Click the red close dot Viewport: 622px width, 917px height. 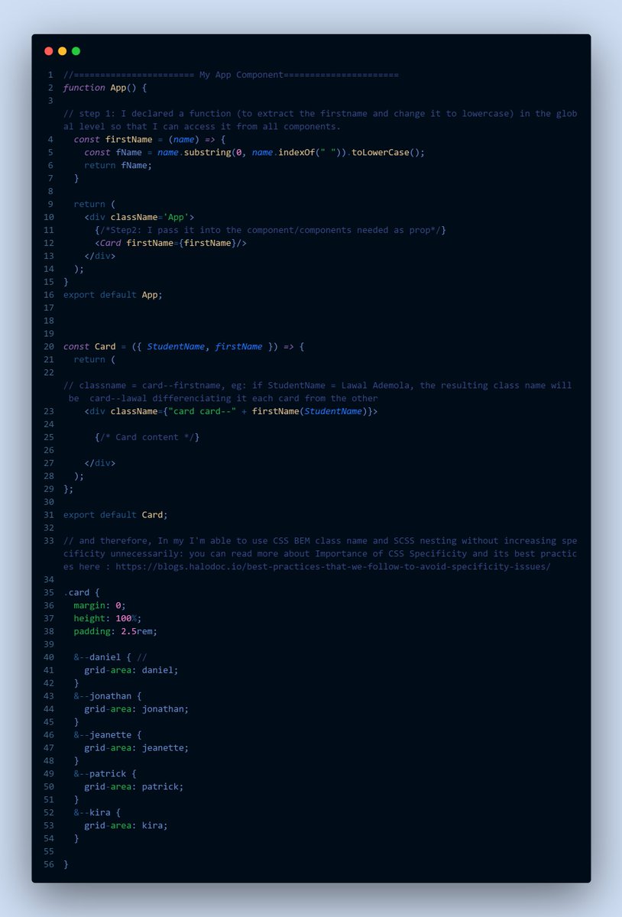click(x=49, y=51)
